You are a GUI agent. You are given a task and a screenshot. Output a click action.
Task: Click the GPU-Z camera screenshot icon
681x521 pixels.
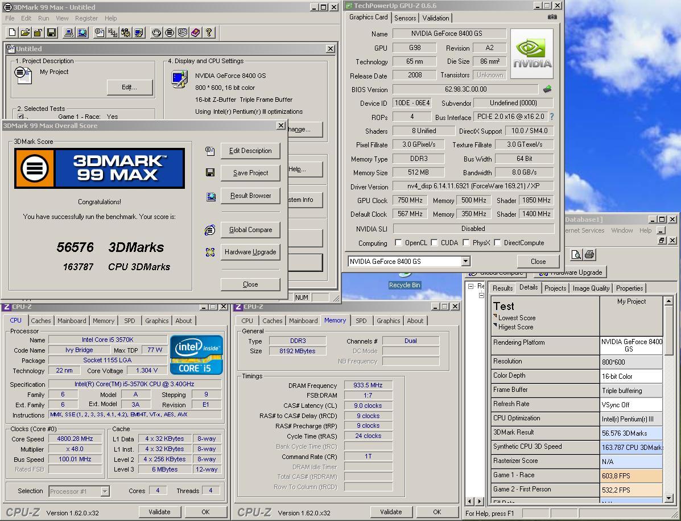[552, 17]
